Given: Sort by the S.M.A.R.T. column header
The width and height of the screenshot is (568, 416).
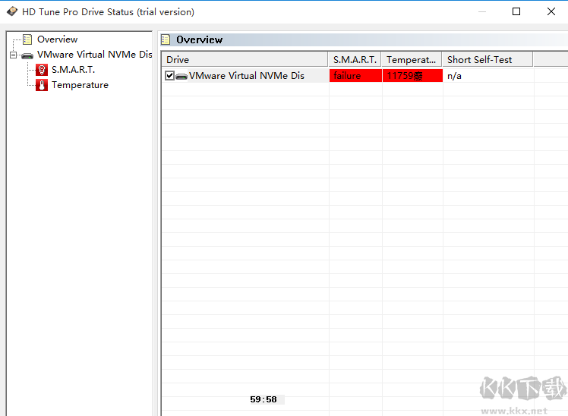Looking at the screenshot, I should coord(355,59).
